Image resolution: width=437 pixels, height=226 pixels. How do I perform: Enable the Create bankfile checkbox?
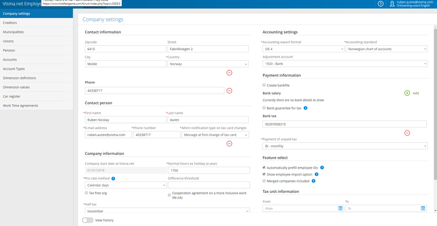[x=264, y=85]
